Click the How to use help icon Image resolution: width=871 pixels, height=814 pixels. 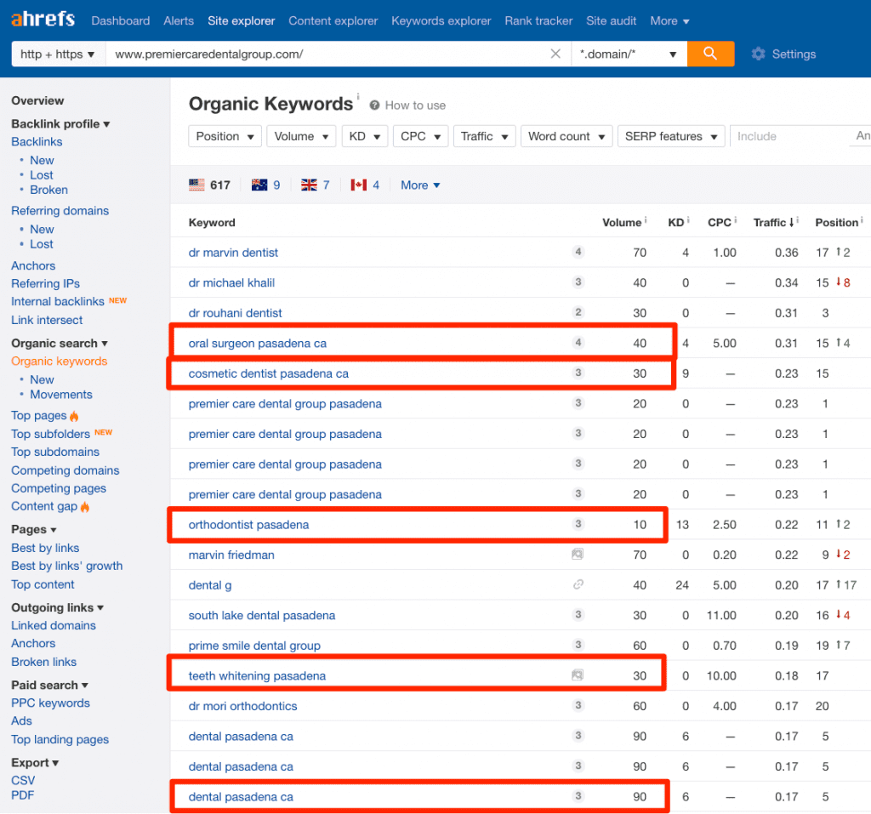tap(374, 105)
